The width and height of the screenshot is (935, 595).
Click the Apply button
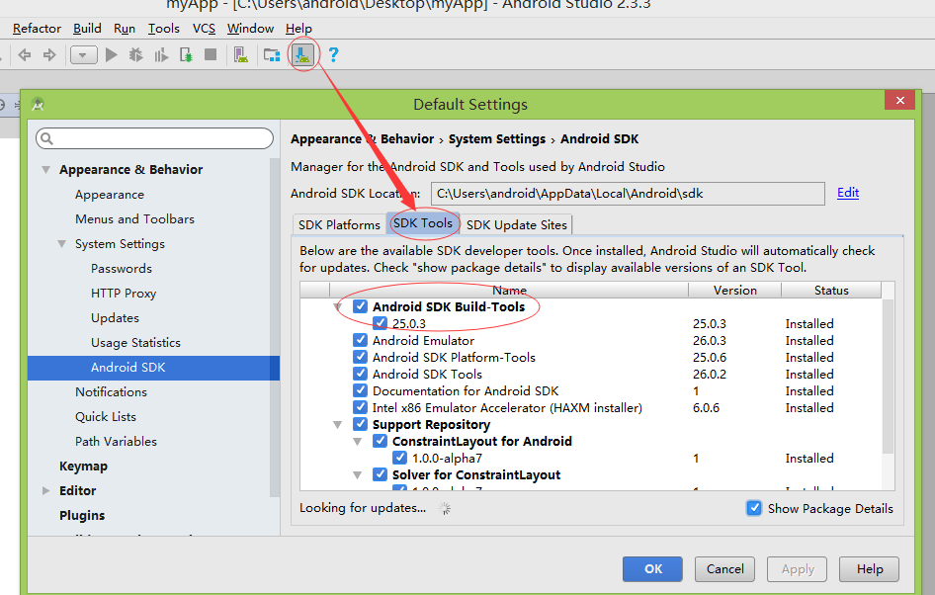point(798,568)
